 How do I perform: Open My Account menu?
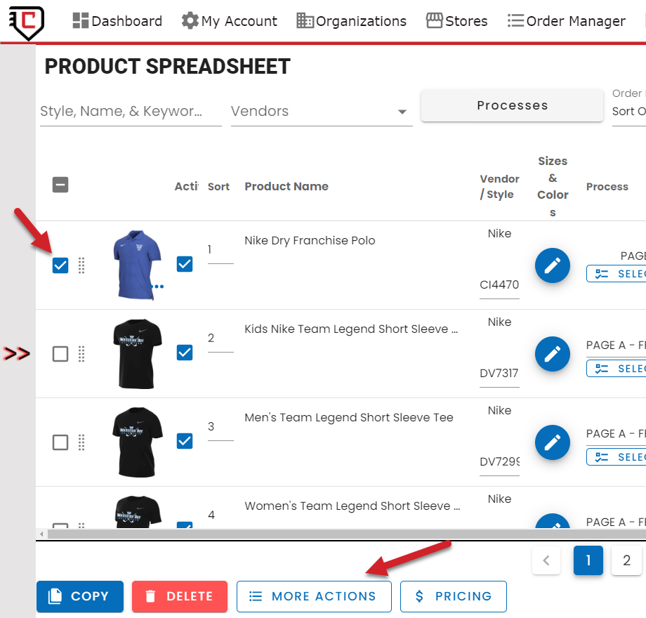click(x=230, y=21)
